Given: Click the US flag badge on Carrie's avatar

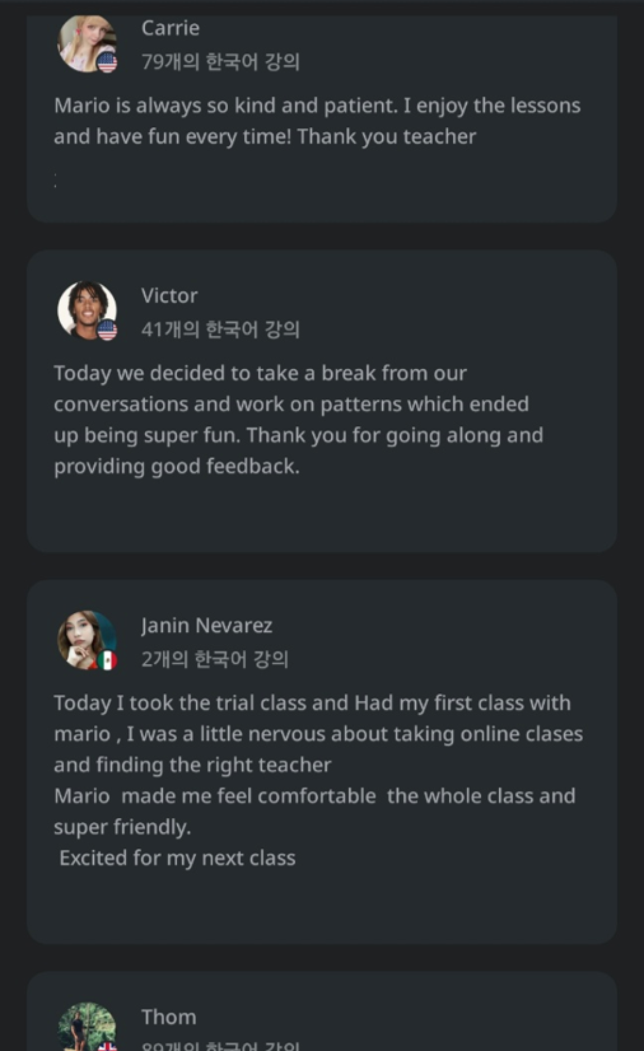Looking at the screenshot, I should coord(107,63).
